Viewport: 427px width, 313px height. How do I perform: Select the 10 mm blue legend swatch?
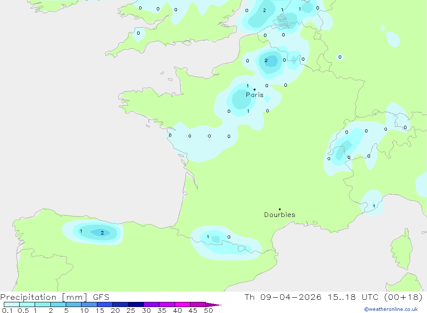pos(89,304)
